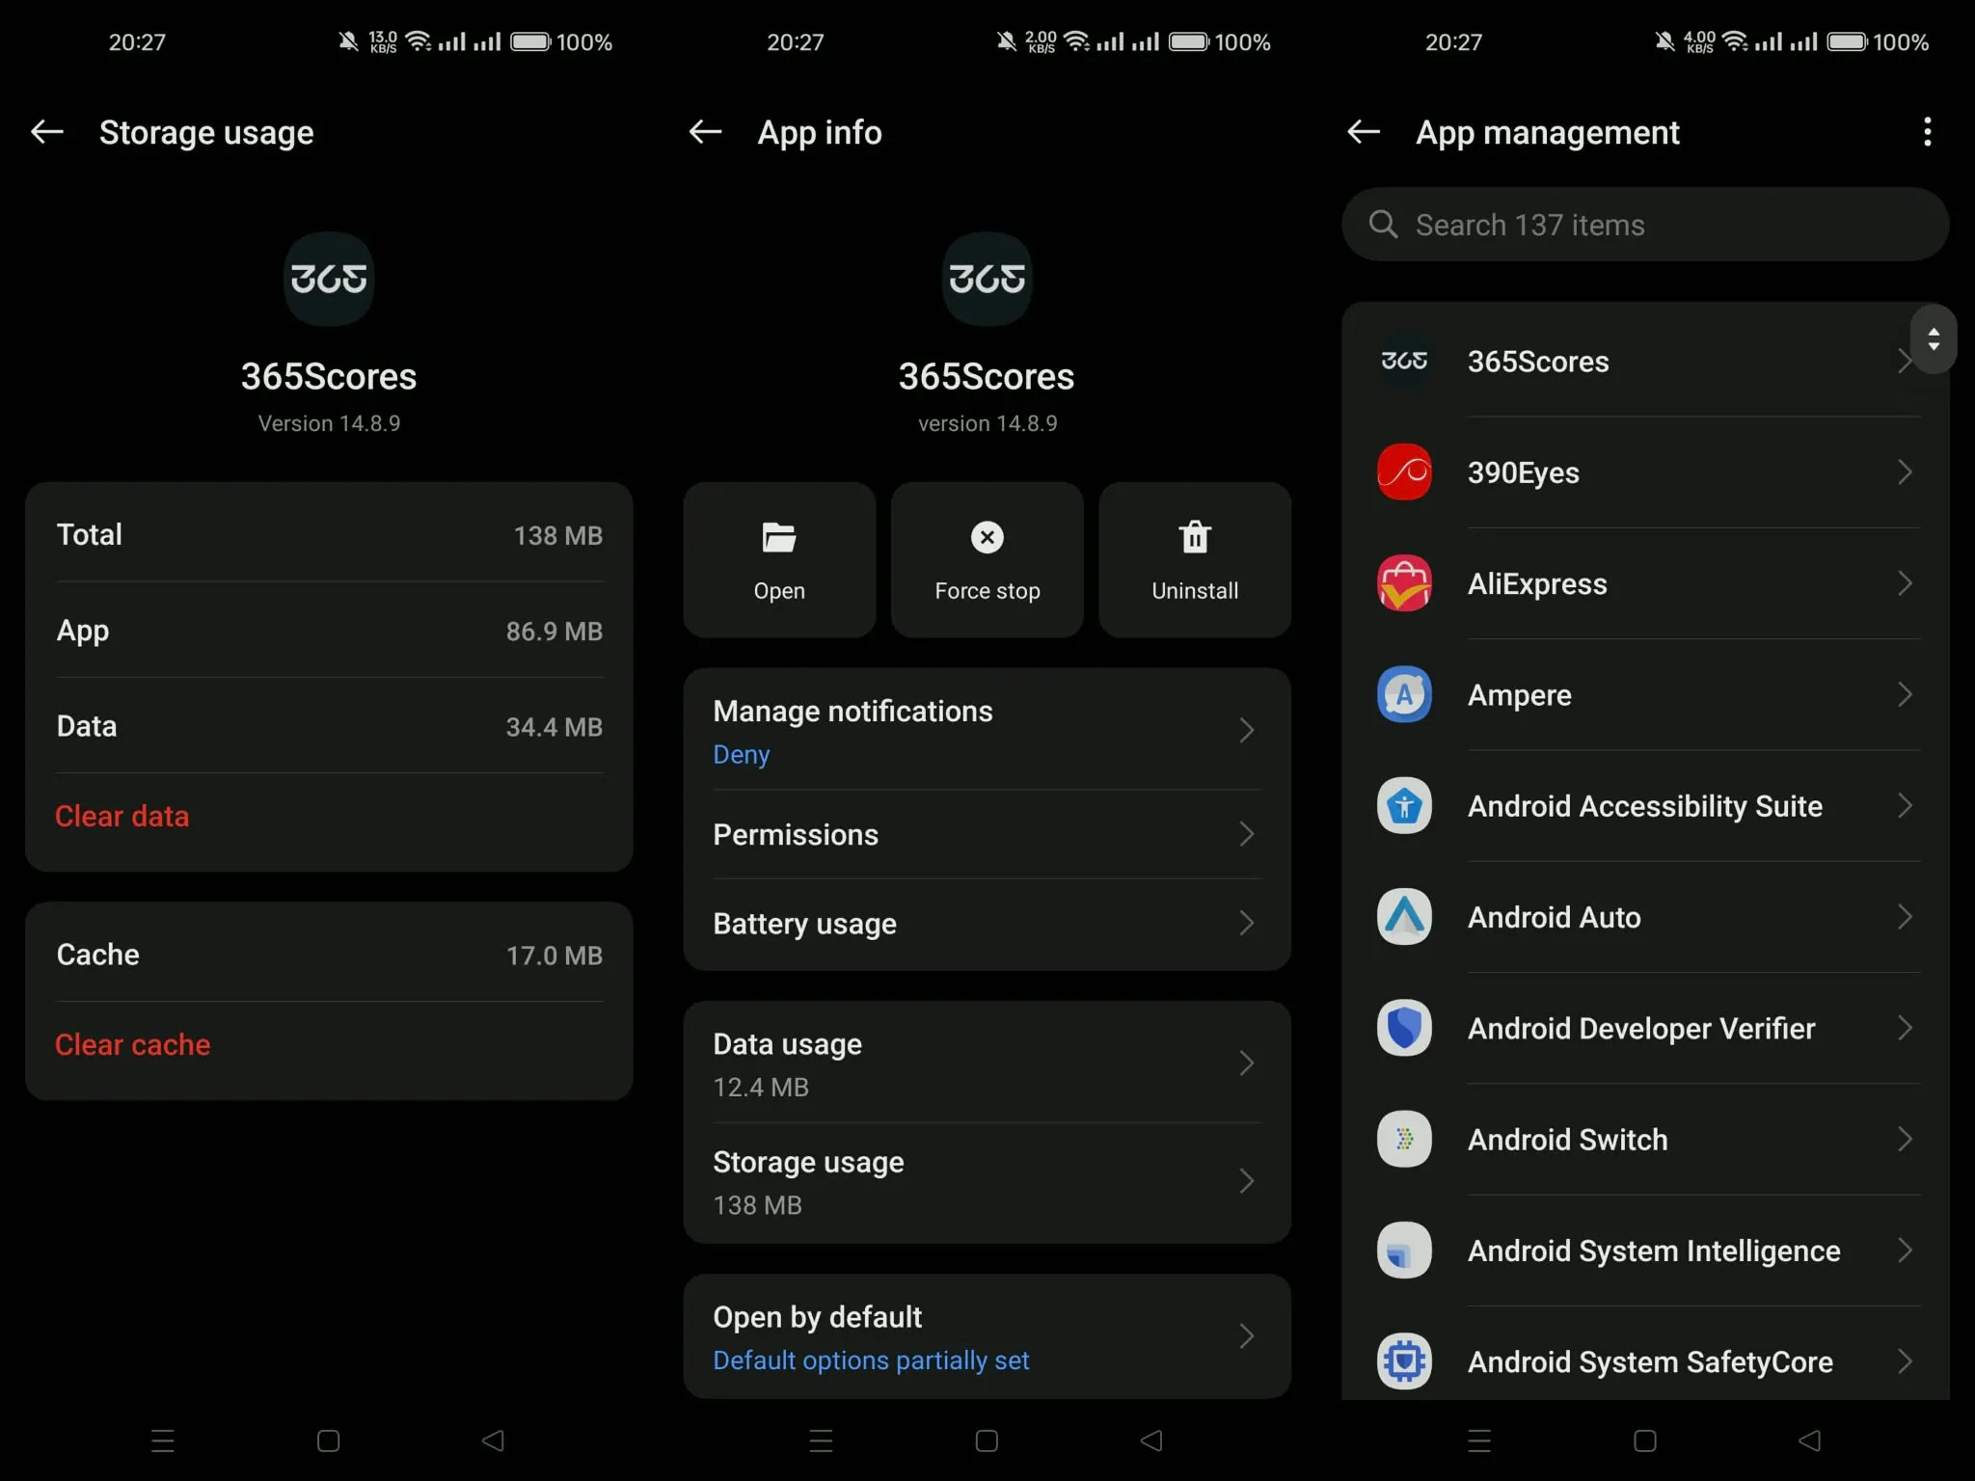Tap Version 14.8.9 on Storage usage screen
This screenshot has width=1975, height=1481.
329,423
